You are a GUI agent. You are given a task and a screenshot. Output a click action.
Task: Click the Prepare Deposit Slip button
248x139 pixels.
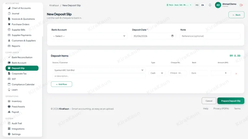pyautogui.click(x=231, y=101)
